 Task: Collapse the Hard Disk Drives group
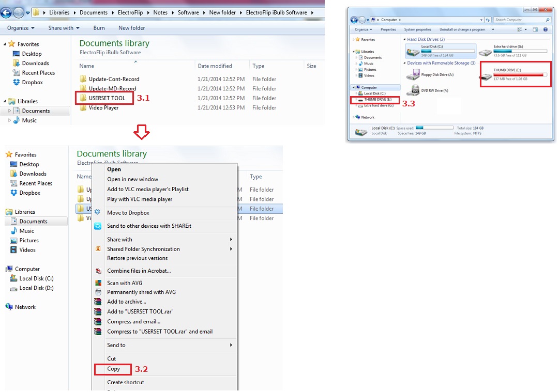[x=404, y=39]
